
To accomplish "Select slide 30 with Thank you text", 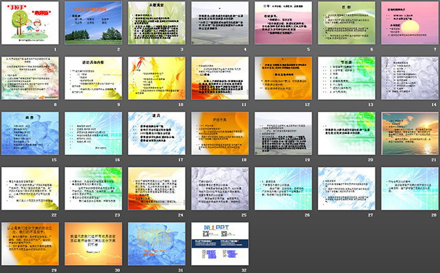I will pos(93,244).
